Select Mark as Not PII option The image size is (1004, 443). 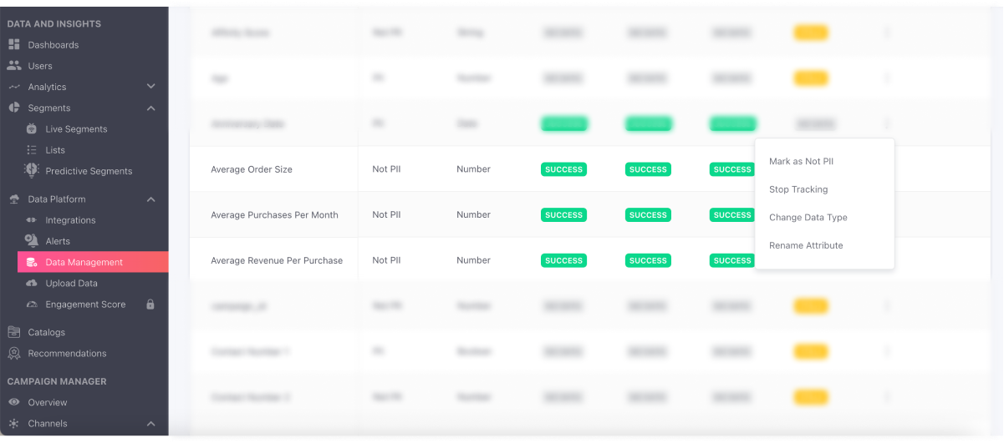(801, 162)
